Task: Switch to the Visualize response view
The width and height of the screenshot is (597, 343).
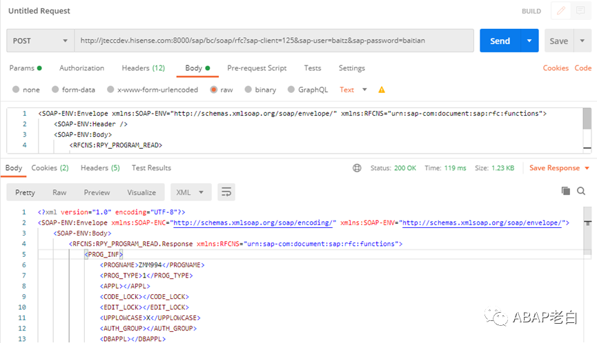Action: (x=141, y=192)
